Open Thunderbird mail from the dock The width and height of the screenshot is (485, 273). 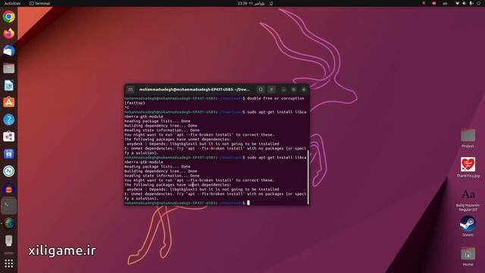tap(8, 51)
